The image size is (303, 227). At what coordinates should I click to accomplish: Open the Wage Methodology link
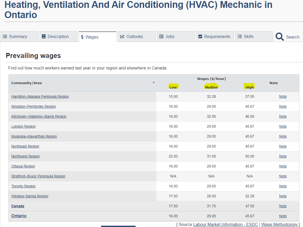point(279,224)
